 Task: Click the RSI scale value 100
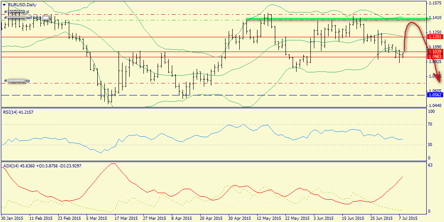[431, 112]
